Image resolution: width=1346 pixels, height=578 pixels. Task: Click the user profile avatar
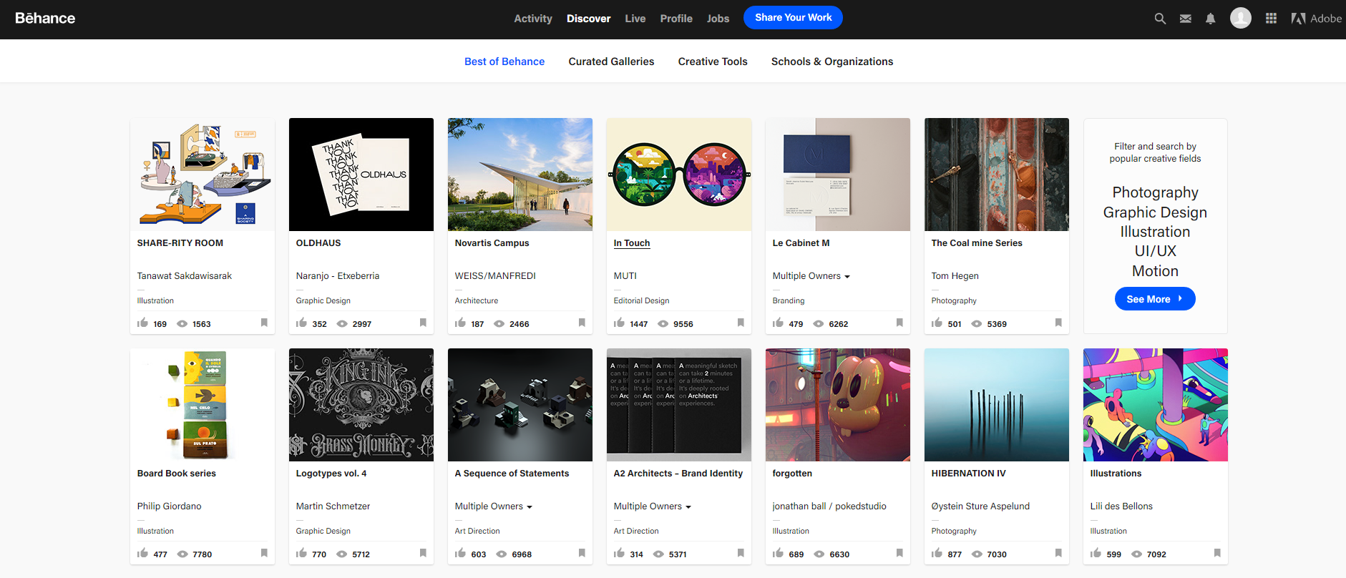(x=1240, y=18)
